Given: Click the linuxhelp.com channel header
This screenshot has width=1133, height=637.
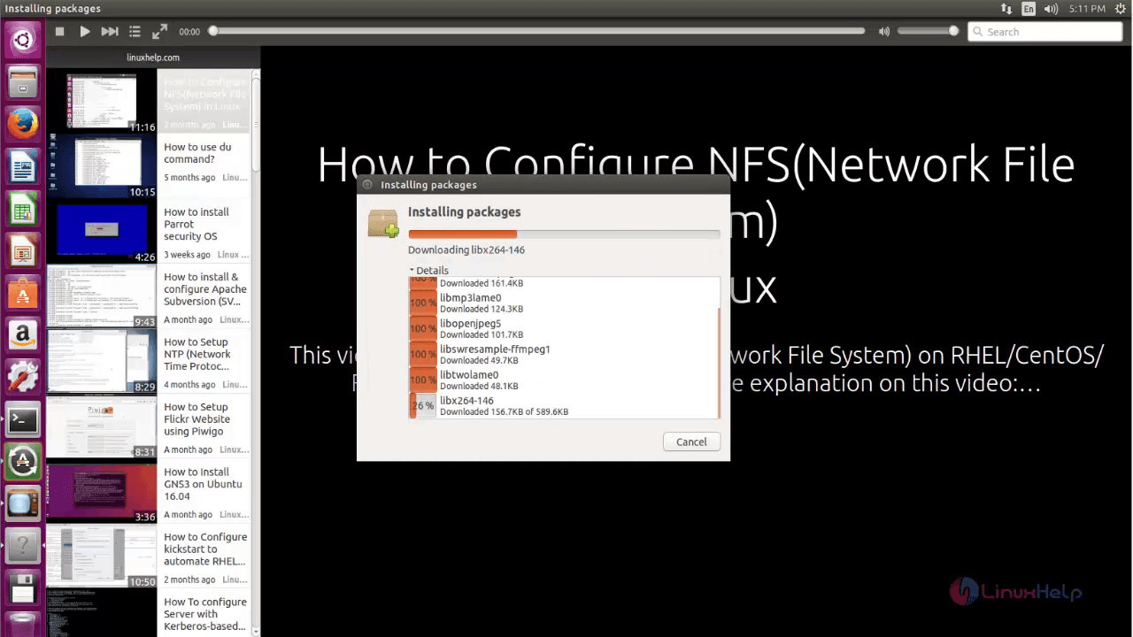Looking at the screenshot, I should (153, 58).
